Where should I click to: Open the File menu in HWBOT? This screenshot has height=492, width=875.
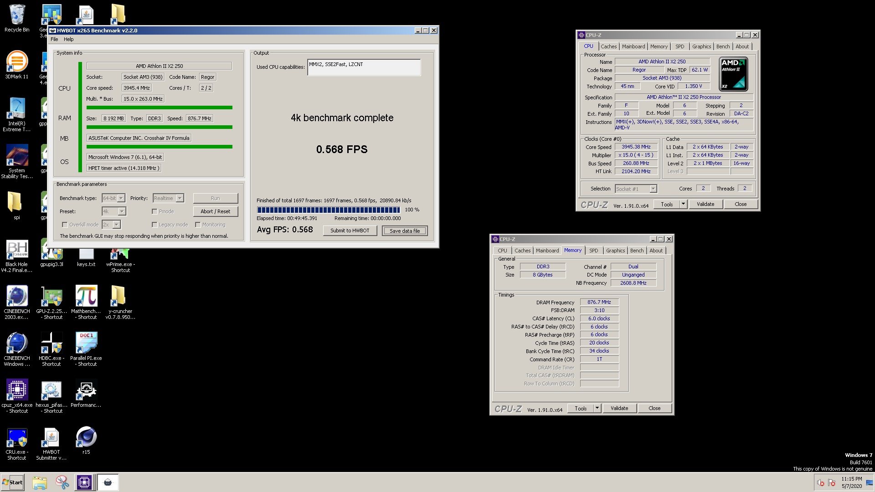tap(54, 39)
